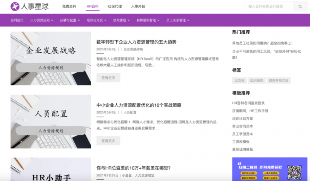The height and width of the screenshot is (181, 310).
Task: Expand the 人力资源规划 dropdown menu
Action: (41, 20)
